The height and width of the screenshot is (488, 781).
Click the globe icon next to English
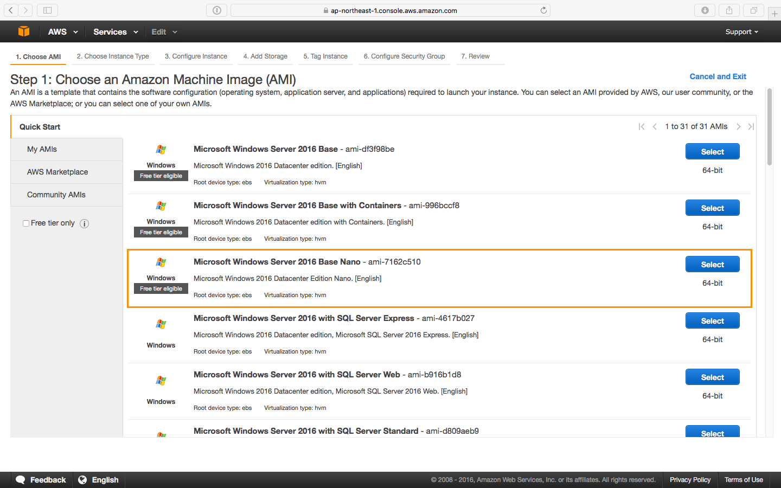pos(82,480)
